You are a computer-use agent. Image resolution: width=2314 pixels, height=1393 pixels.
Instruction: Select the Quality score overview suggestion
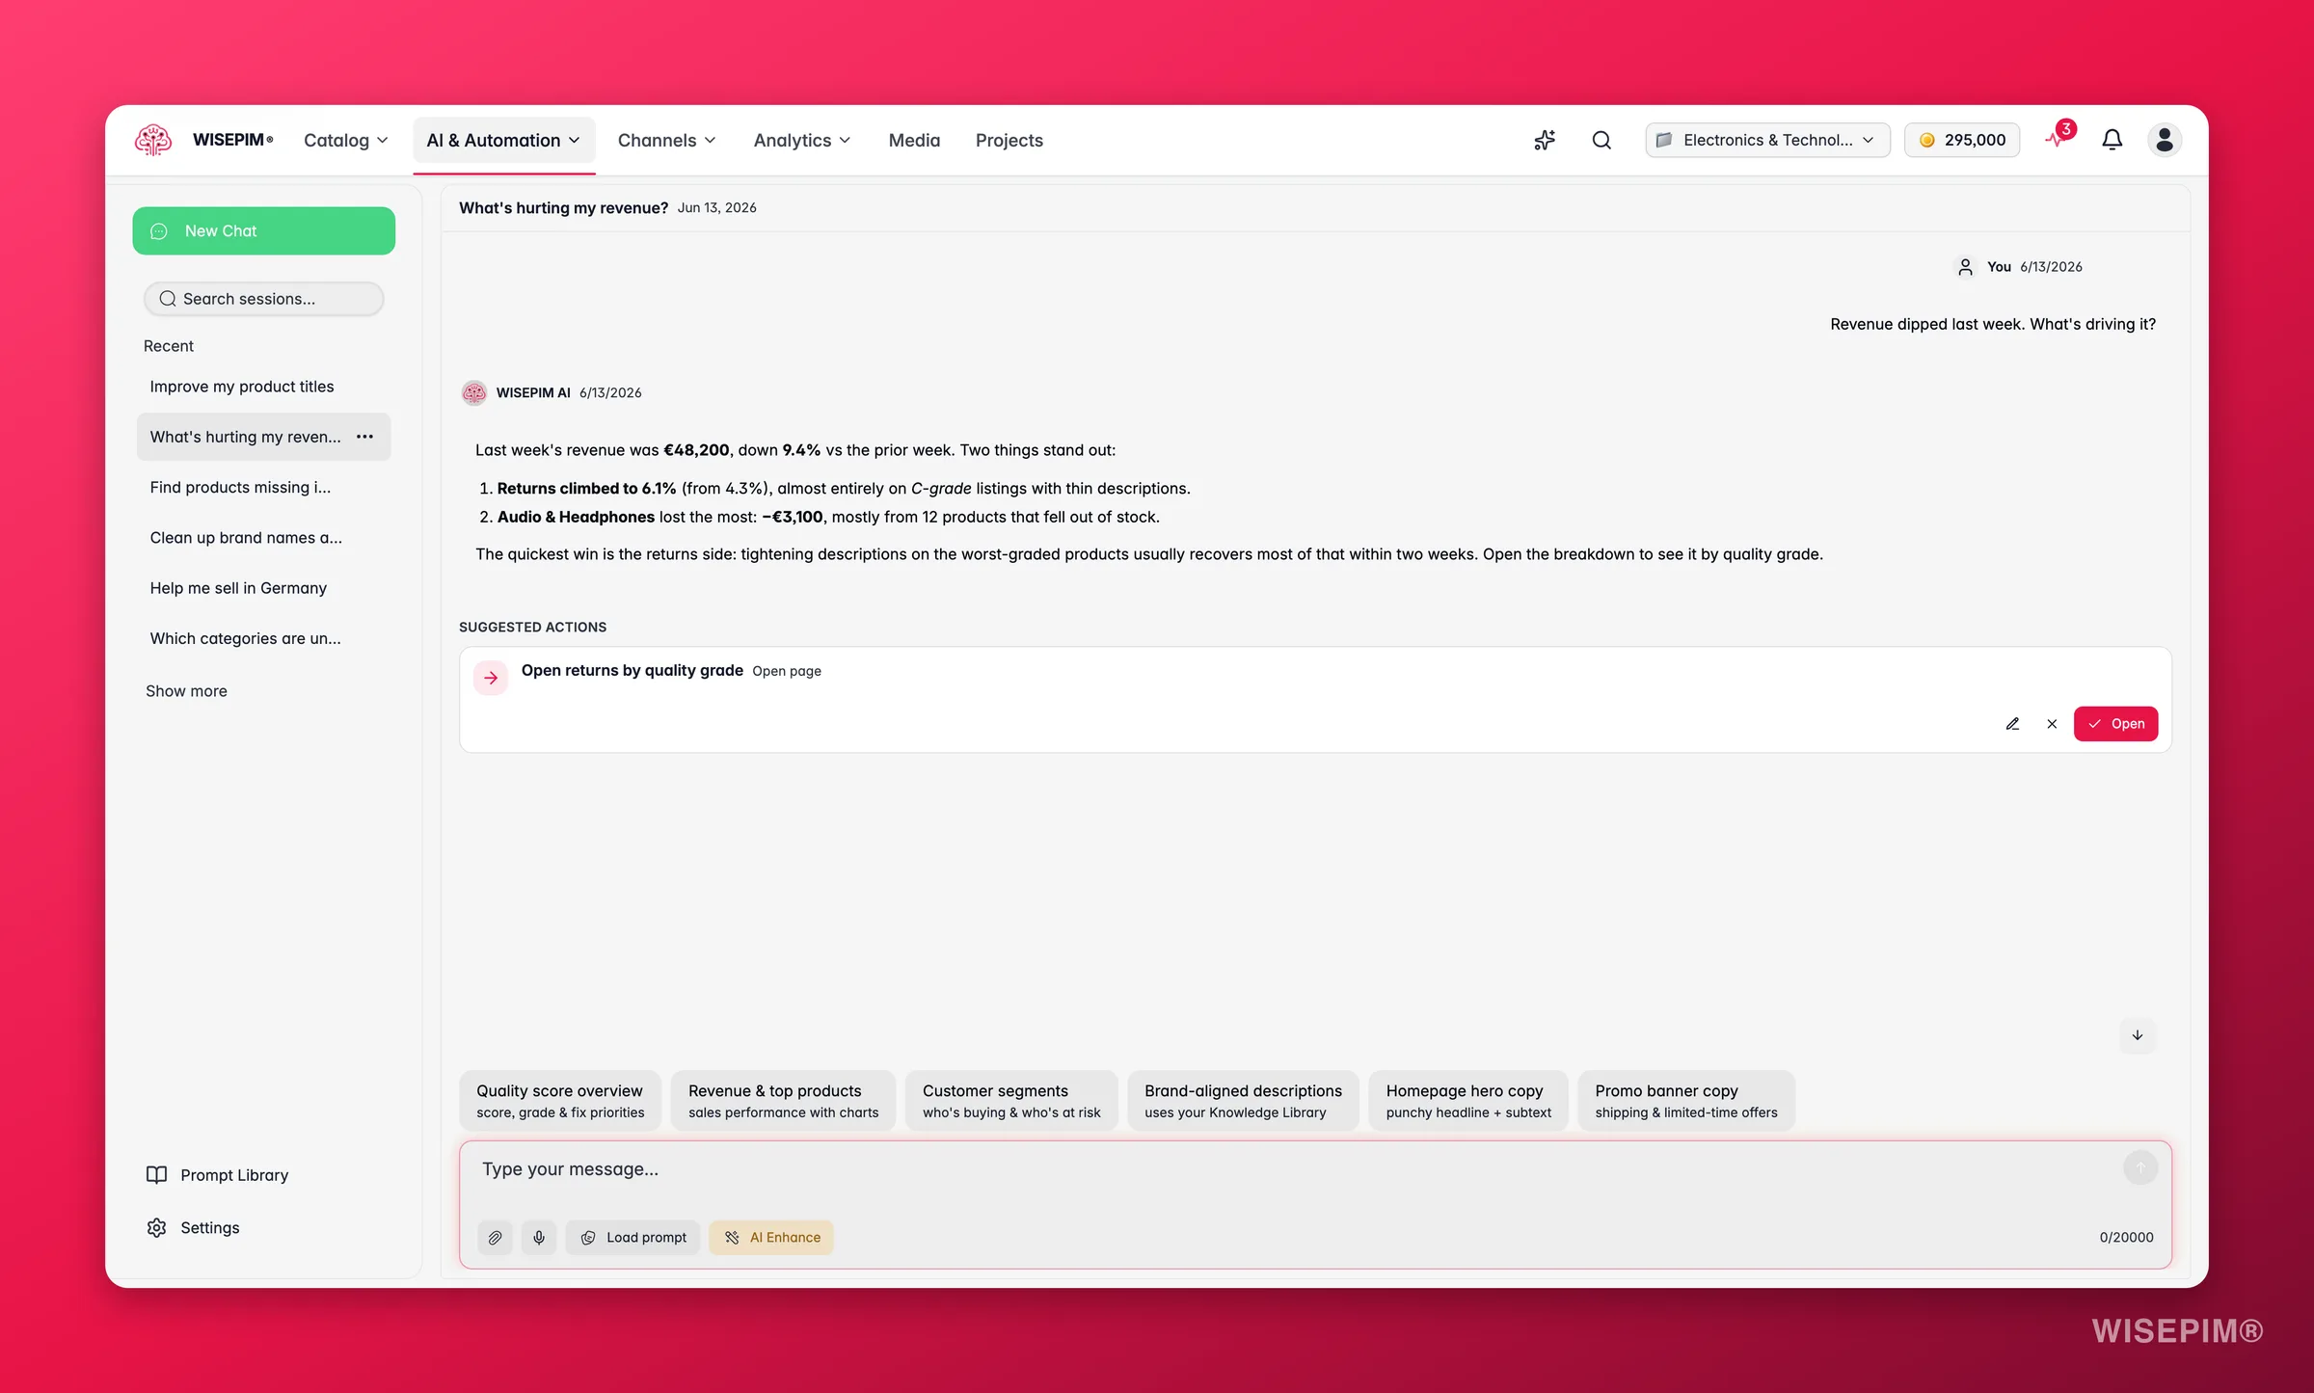point(559,1100)
